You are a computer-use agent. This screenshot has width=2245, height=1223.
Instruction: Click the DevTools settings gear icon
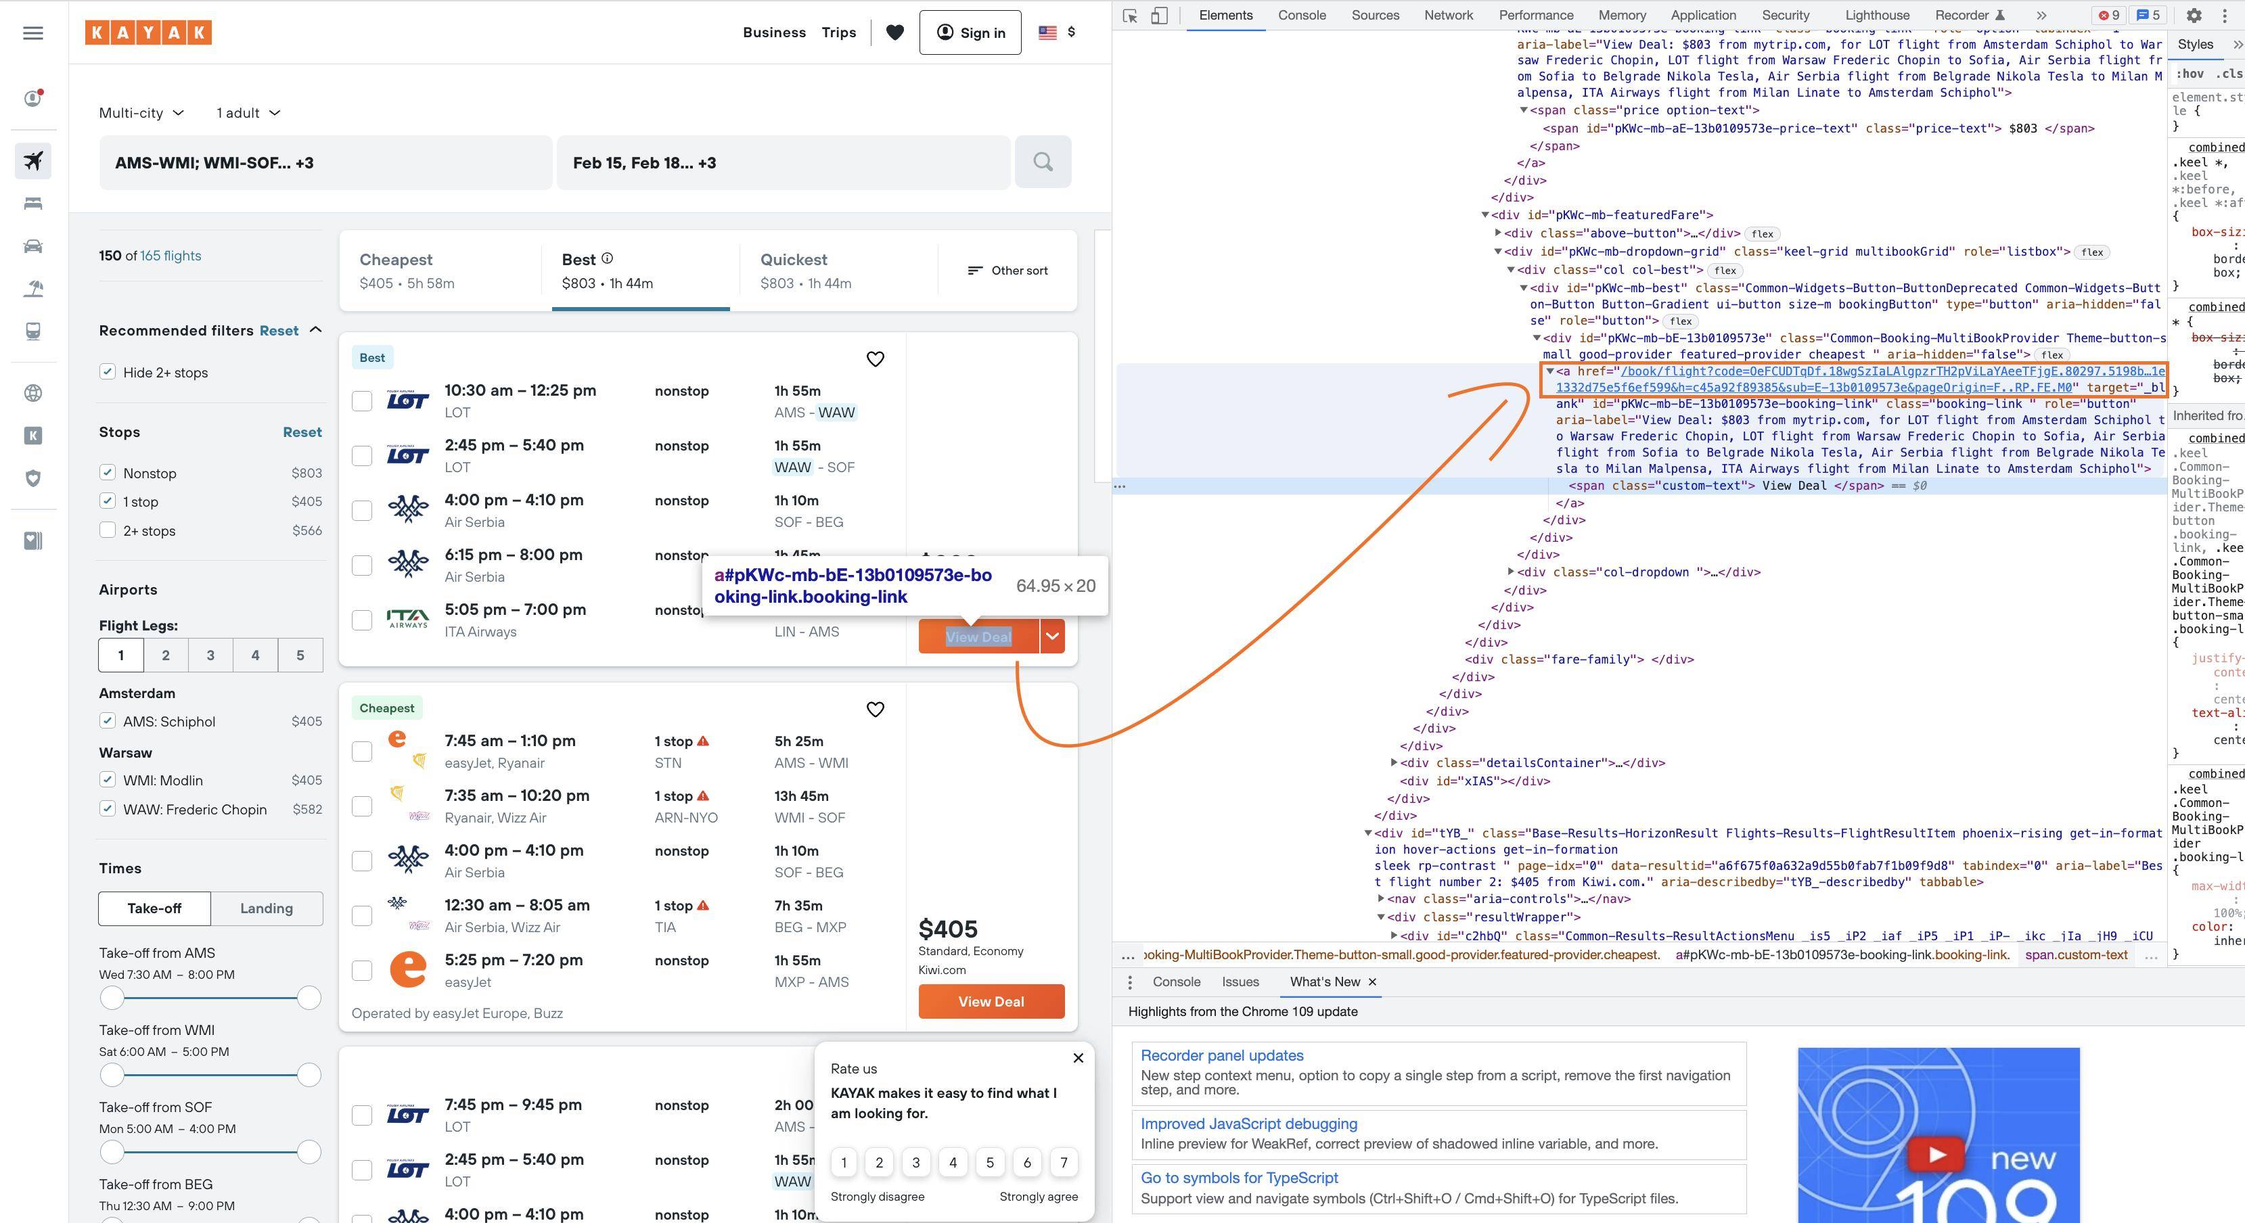pyautogui.click(x=2196, y=15)
